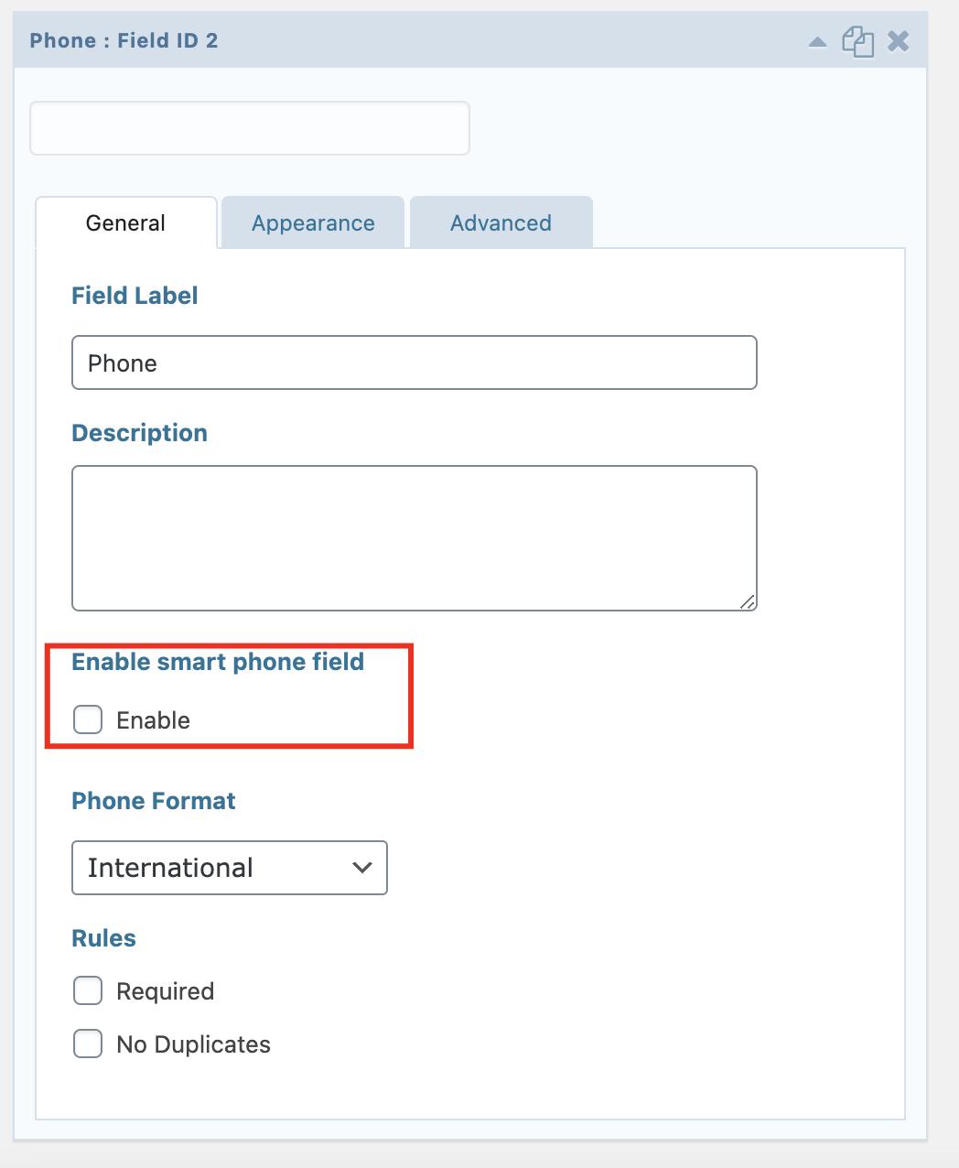Viewport: 959px width, 1168px height.
Task: Click the 'Required' label text
Action: coord(165,991)
